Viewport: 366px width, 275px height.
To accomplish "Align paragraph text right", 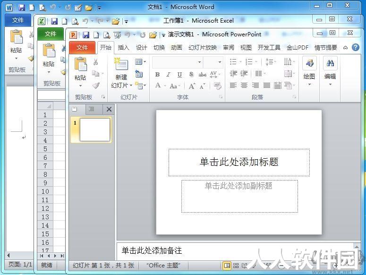I will click(255, 86).
